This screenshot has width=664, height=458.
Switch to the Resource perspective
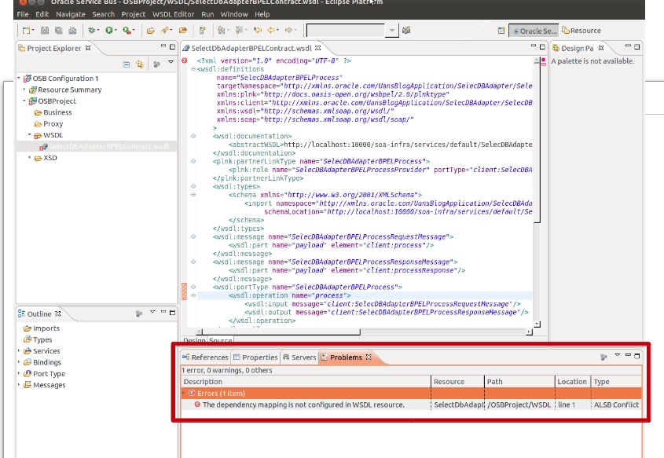pos(581,31)
